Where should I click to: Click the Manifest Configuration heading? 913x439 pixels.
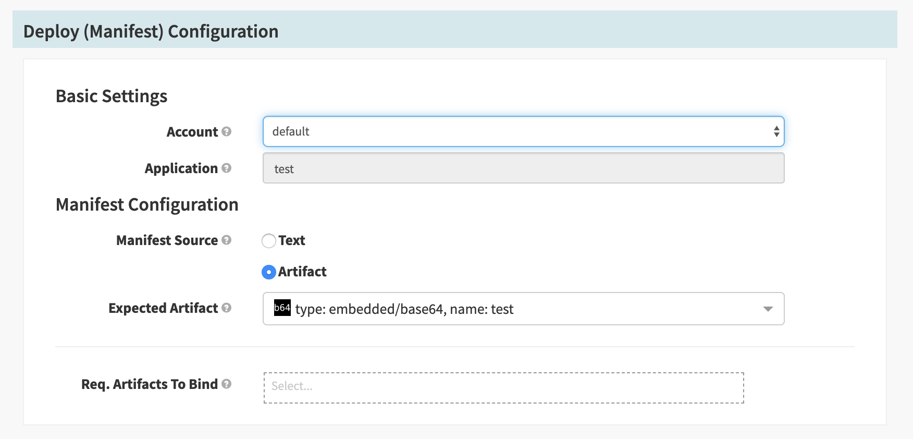pos(147,204)
